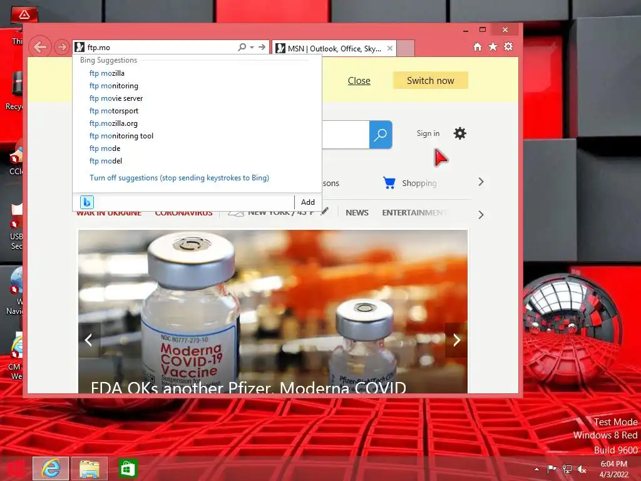Open the Shopping cart link
Image resolution: width=641 pixels, height=481 pixels.
coord(410,183)
